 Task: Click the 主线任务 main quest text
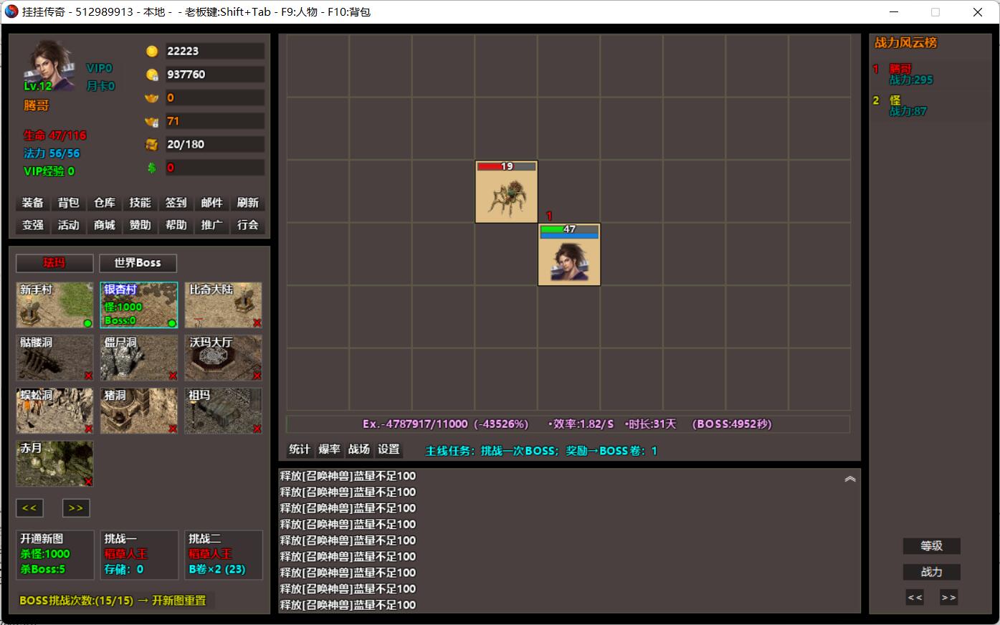pos(542,451)
